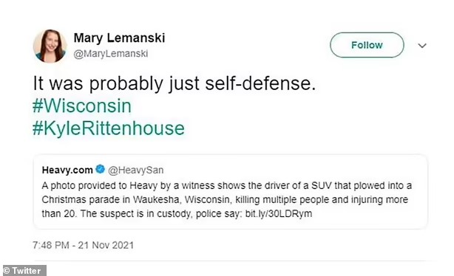Click the blue verified badge beside Heavy.com
This screenshot has height=276, width=454.
click(x=100, y=169)
